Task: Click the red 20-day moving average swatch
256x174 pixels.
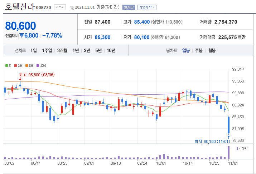Action: click(15, 65)
